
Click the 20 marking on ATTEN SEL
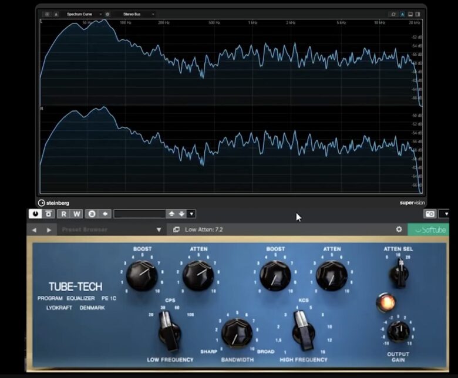(408, 257)
